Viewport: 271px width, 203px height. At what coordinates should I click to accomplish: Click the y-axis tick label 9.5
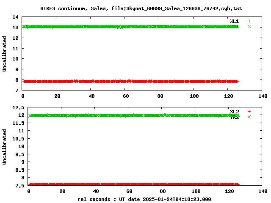(20, 154)
